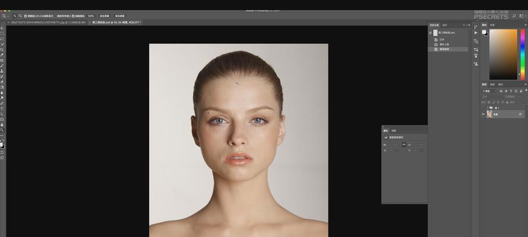Viewport: 528px width, 237px height.
Task: Click the background layer thumbnail
Action: 489,114
